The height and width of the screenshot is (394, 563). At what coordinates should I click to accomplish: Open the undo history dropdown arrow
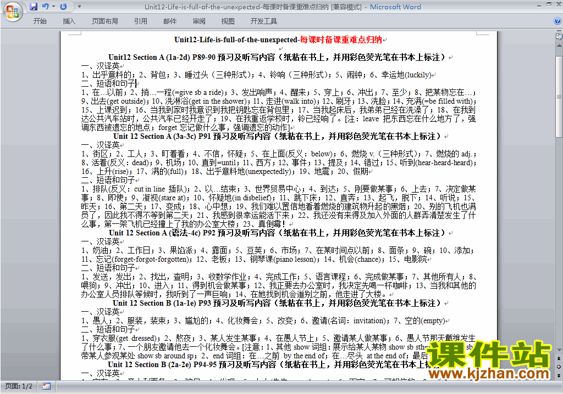click(53, 7)
